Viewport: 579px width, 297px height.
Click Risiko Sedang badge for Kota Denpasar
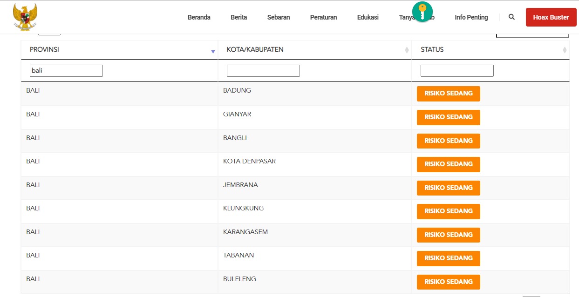pos(448,164)
